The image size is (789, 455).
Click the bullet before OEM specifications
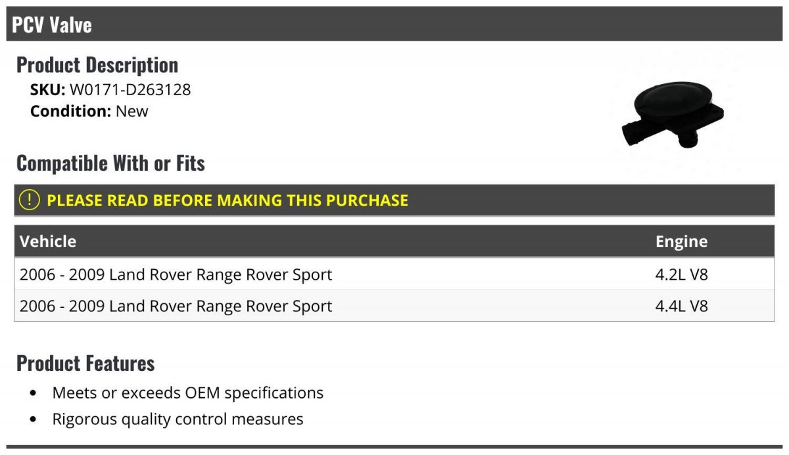(34, 393)
